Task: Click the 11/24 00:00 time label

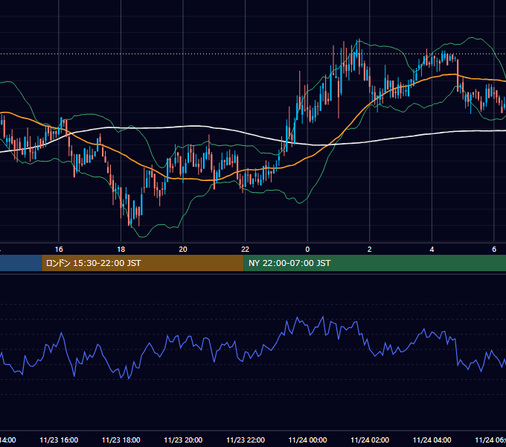Action: click(x=307, y=440)
